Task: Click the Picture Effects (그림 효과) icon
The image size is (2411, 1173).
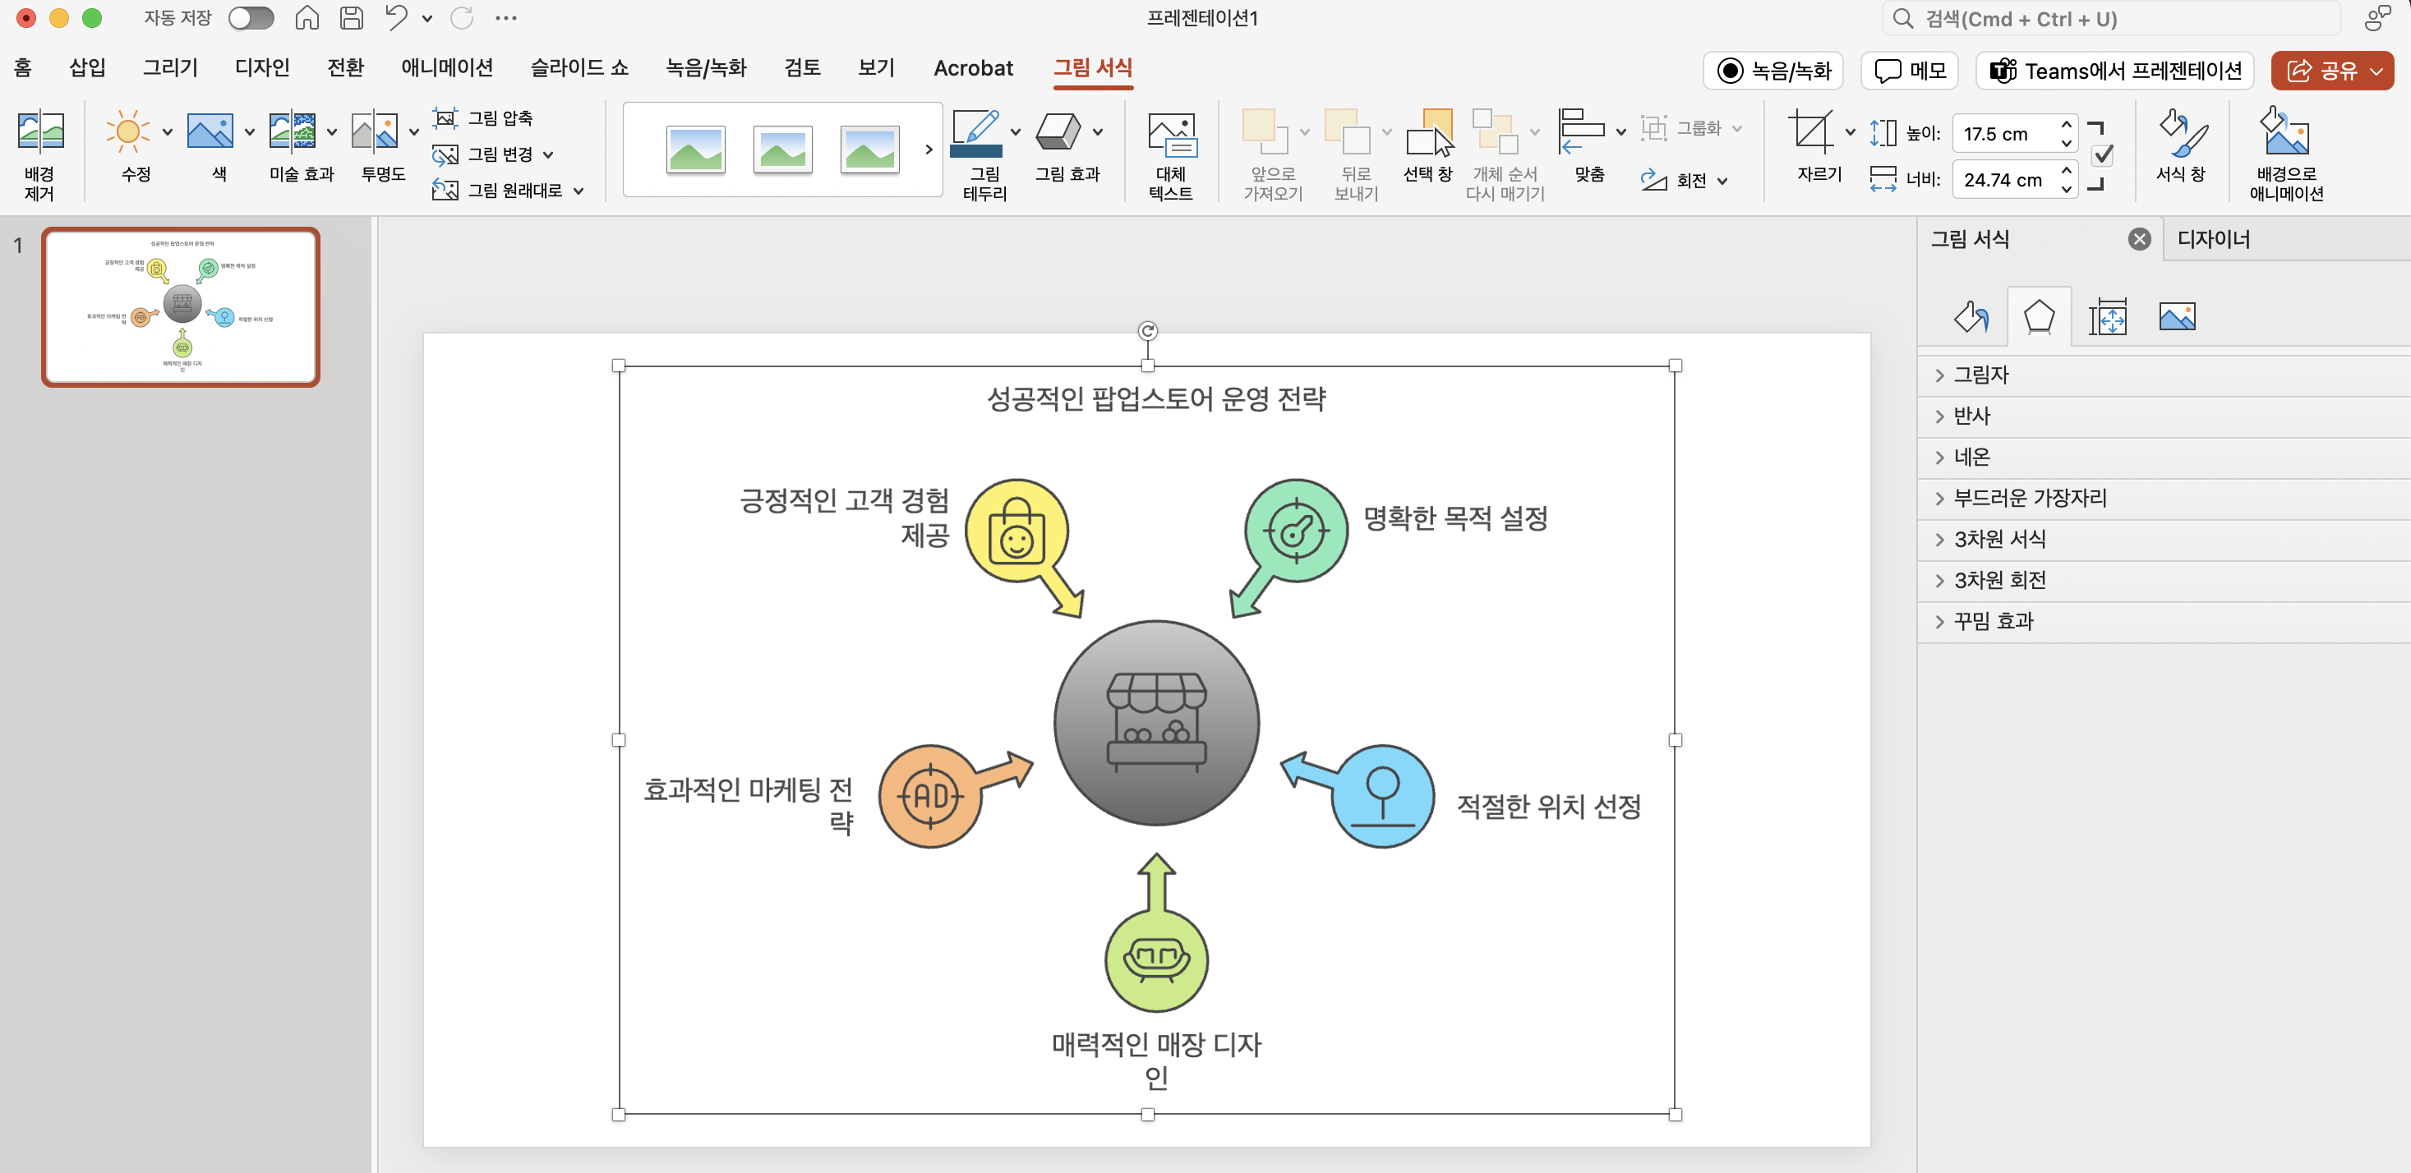Action: pos(1058,132)
